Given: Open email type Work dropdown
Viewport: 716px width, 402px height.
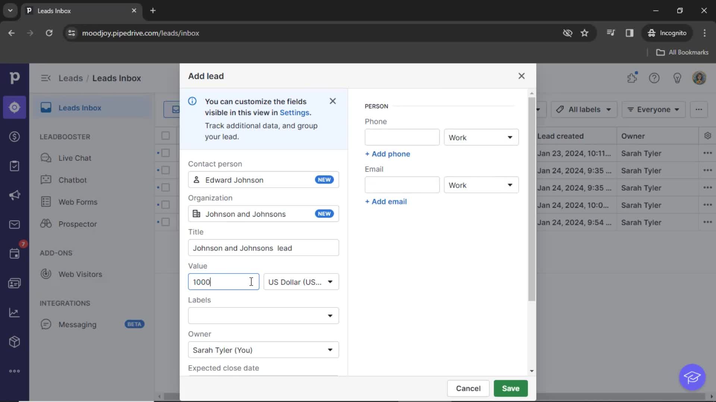Looking at the screenshot, I should tap(481, 185).
